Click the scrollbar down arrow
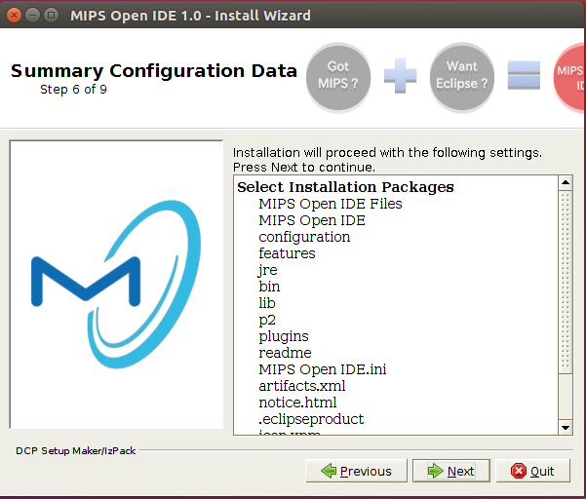 (x=566, y=428)
